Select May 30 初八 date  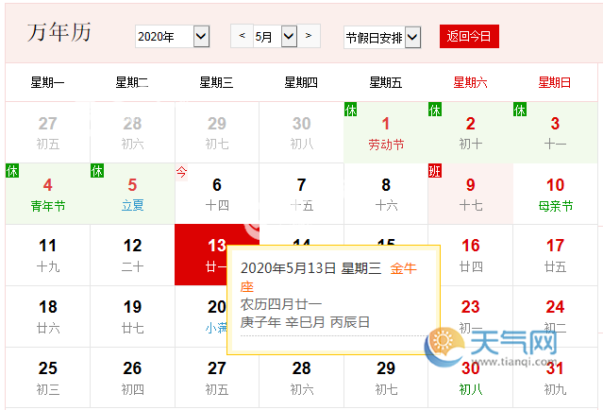coord(470,379)
